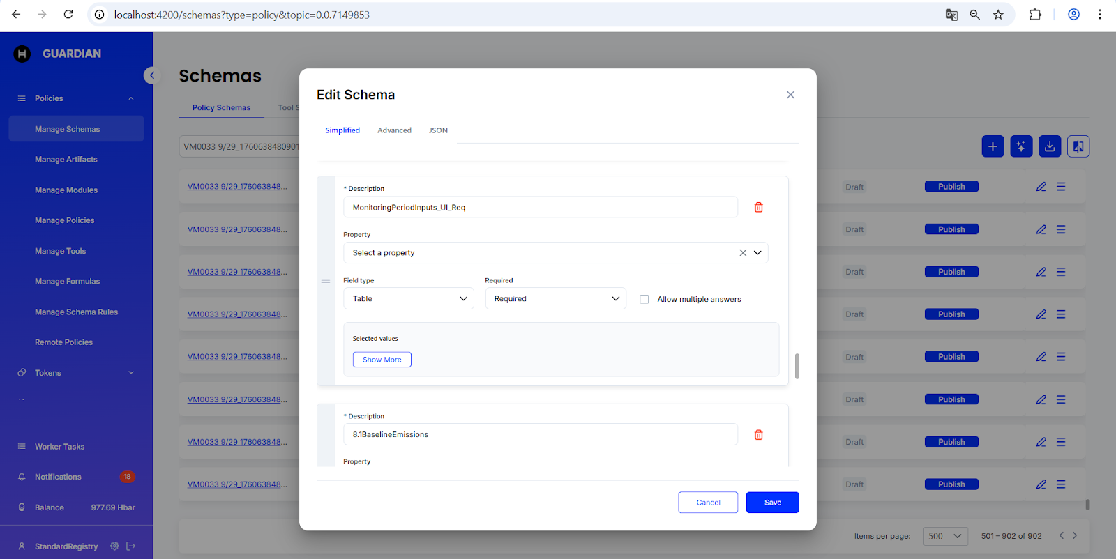Delete the MonitoringPeriodInputs_UI_Req field
Image resolution: width=1116 pixels, height=559 pixels.
(x=758, y=207)
